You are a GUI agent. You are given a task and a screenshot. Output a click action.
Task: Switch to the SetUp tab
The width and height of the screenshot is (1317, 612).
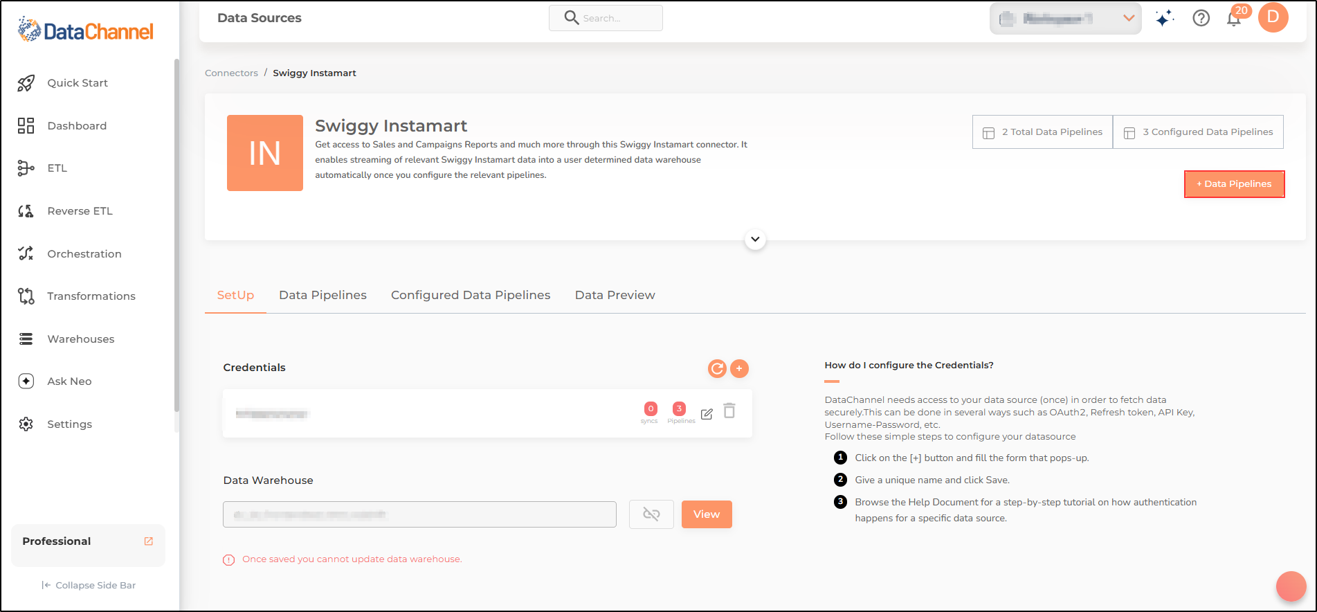(x=235, y=296)
